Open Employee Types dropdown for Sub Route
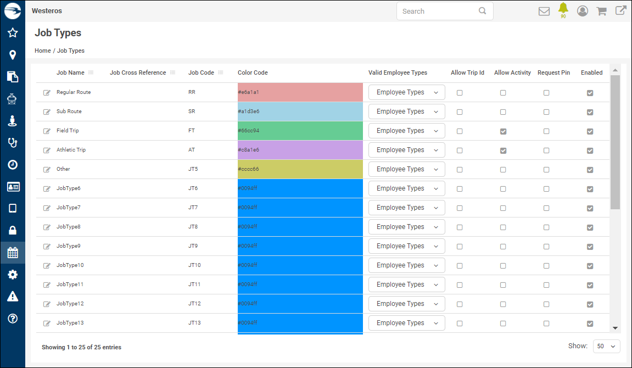632x368 pixels. coord(407,111)
